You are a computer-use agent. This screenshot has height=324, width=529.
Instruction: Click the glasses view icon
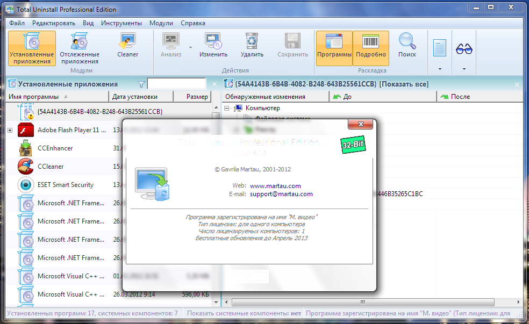coord(464,49)
